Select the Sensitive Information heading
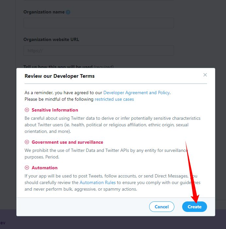The image size is (226, 229). [x=55, y=110]
